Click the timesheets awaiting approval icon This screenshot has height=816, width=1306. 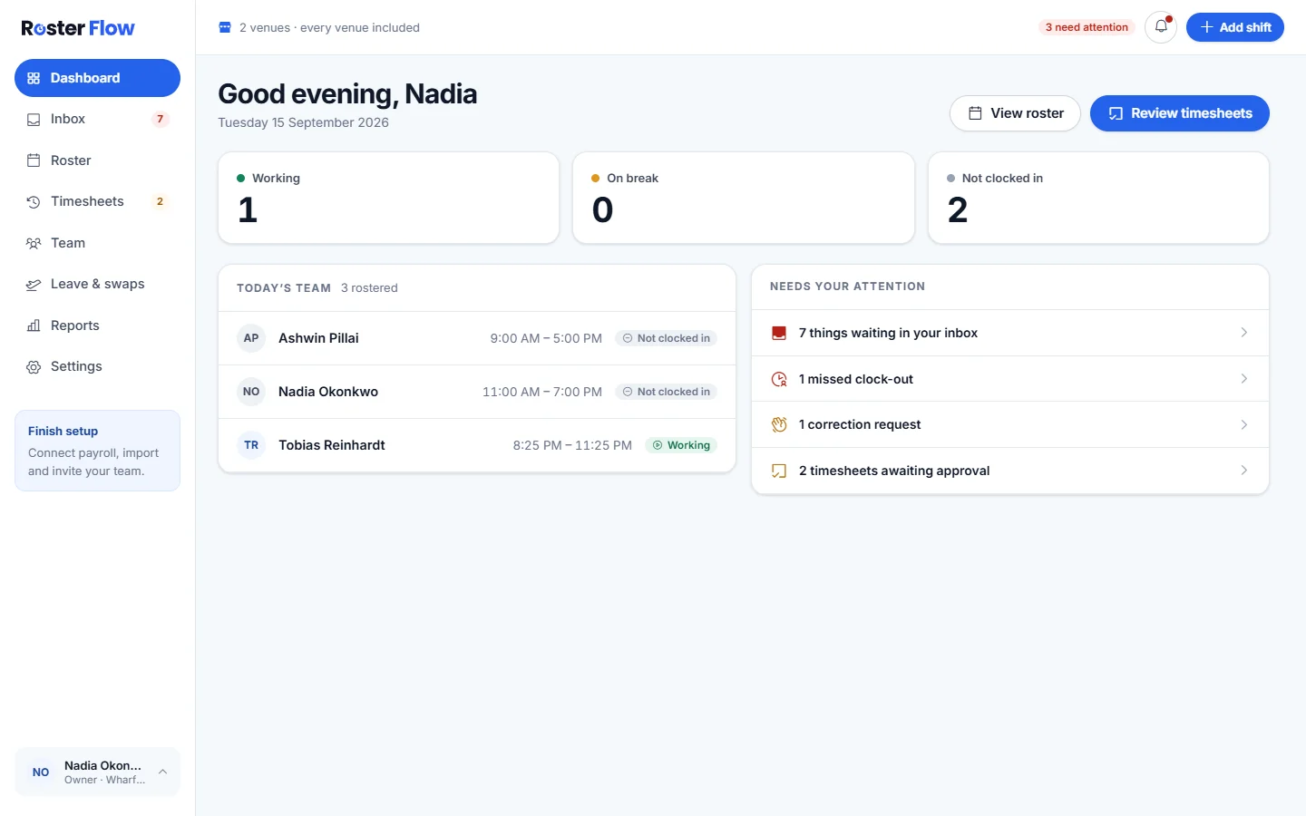[779, 471]
